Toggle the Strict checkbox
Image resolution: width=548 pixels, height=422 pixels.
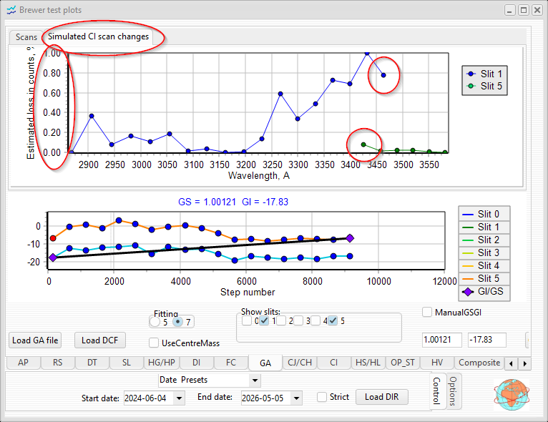point(322,397)
